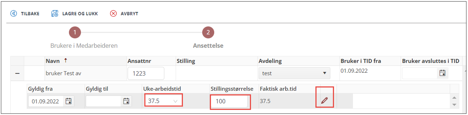Click the Lagre og lukk save icon
Viewport: 468px width, 115px height.
tap(55, 14)
